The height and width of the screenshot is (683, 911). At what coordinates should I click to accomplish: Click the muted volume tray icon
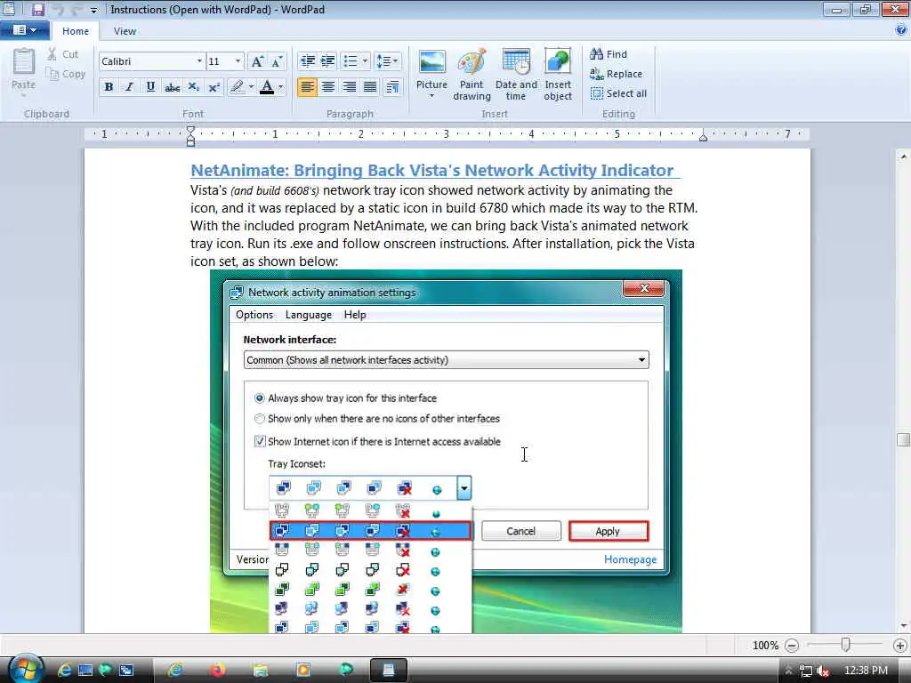coord(822,671)
